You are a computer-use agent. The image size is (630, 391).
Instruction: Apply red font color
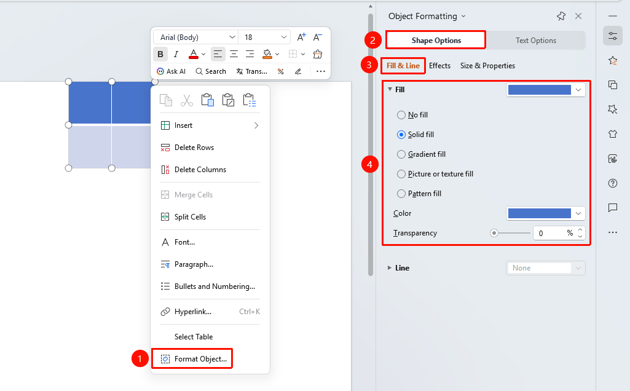point(193,54)
